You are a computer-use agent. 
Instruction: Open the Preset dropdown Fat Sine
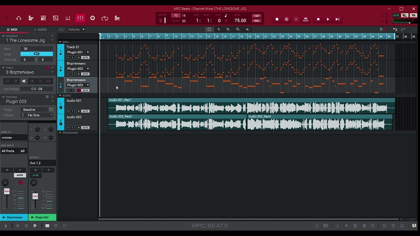(37, 115)
